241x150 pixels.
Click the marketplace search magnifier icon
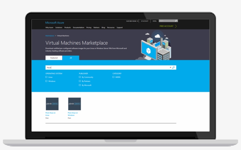coord(173,68)
